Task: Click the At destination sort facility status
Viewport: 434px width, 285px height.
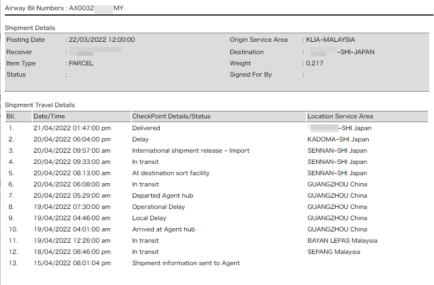Action: click(171, 173)
